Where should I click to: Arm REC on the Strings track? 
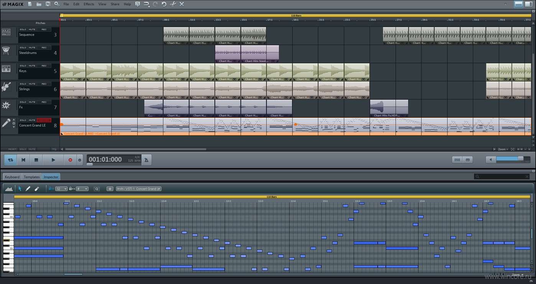coord(44,84)
